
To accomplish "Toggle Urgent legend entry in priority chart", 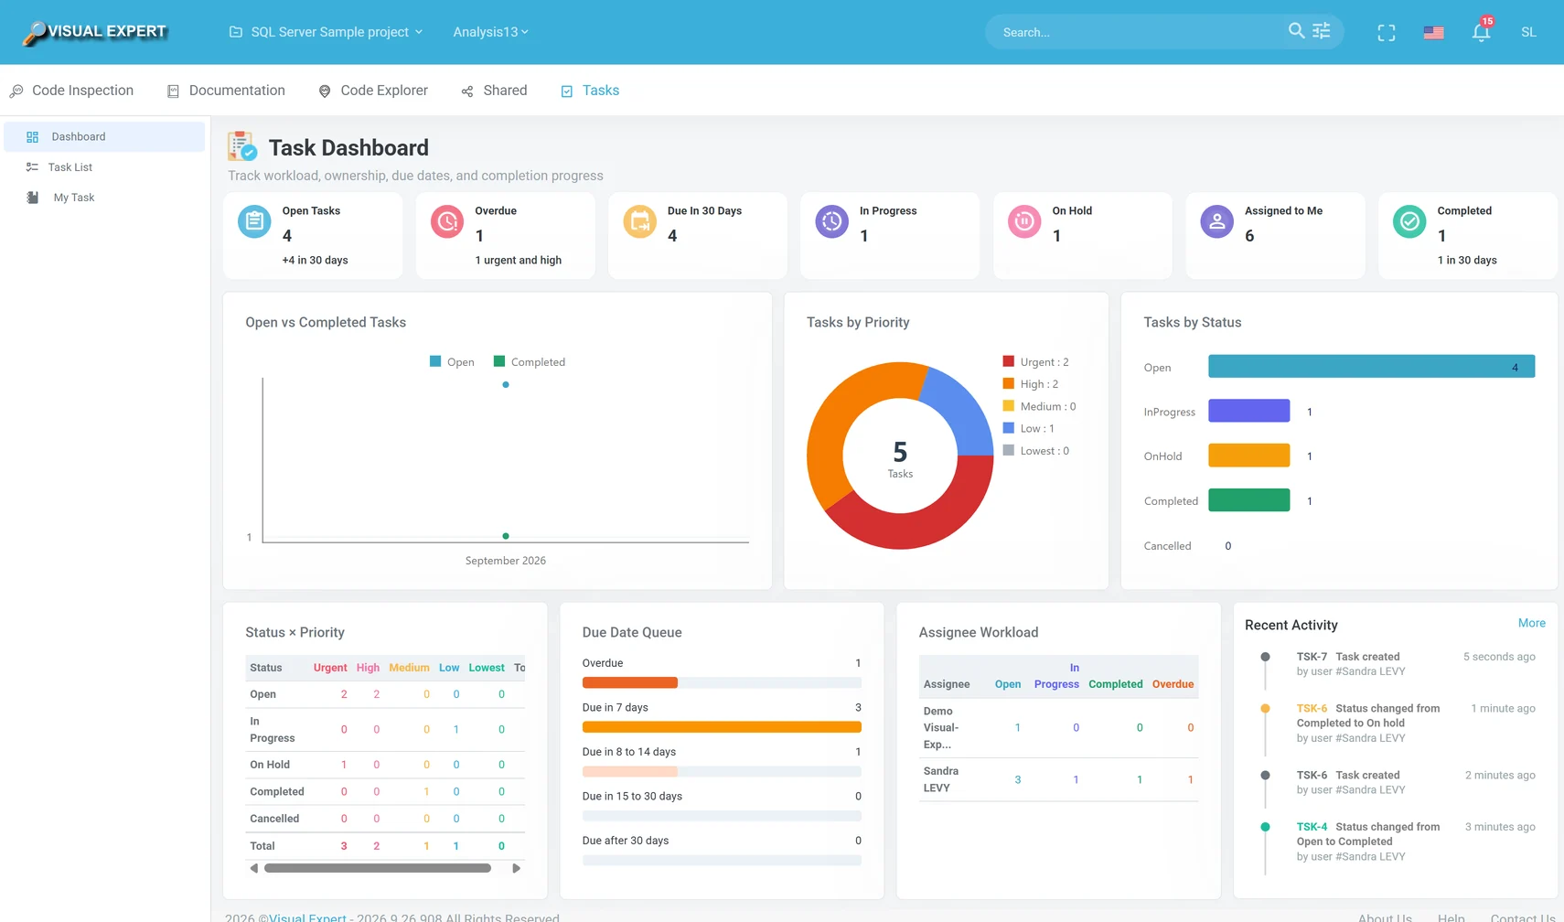I will coord(1035,362).
